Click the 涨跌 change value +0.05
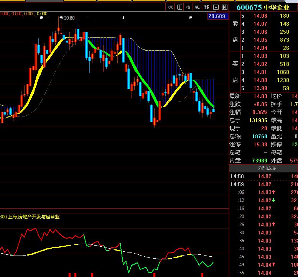The width and height of the screenshot is (298, 277). pyautogui.click(x=260, y=104)
